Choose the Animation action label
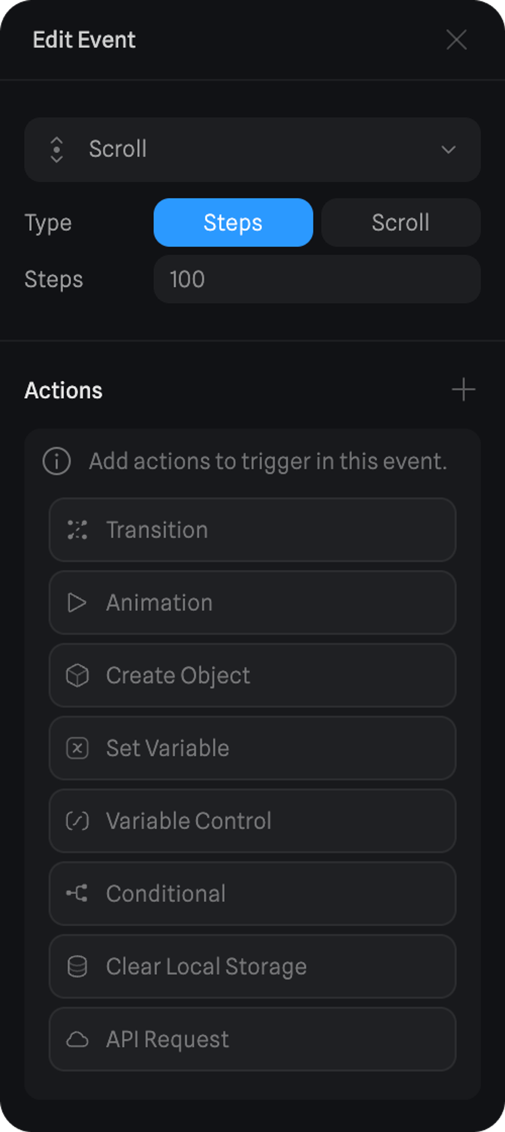 coord(159,602)
